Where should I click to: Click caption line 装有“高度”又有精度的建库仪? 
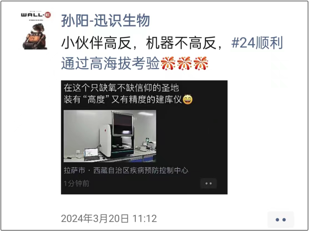tap(122, 99)
